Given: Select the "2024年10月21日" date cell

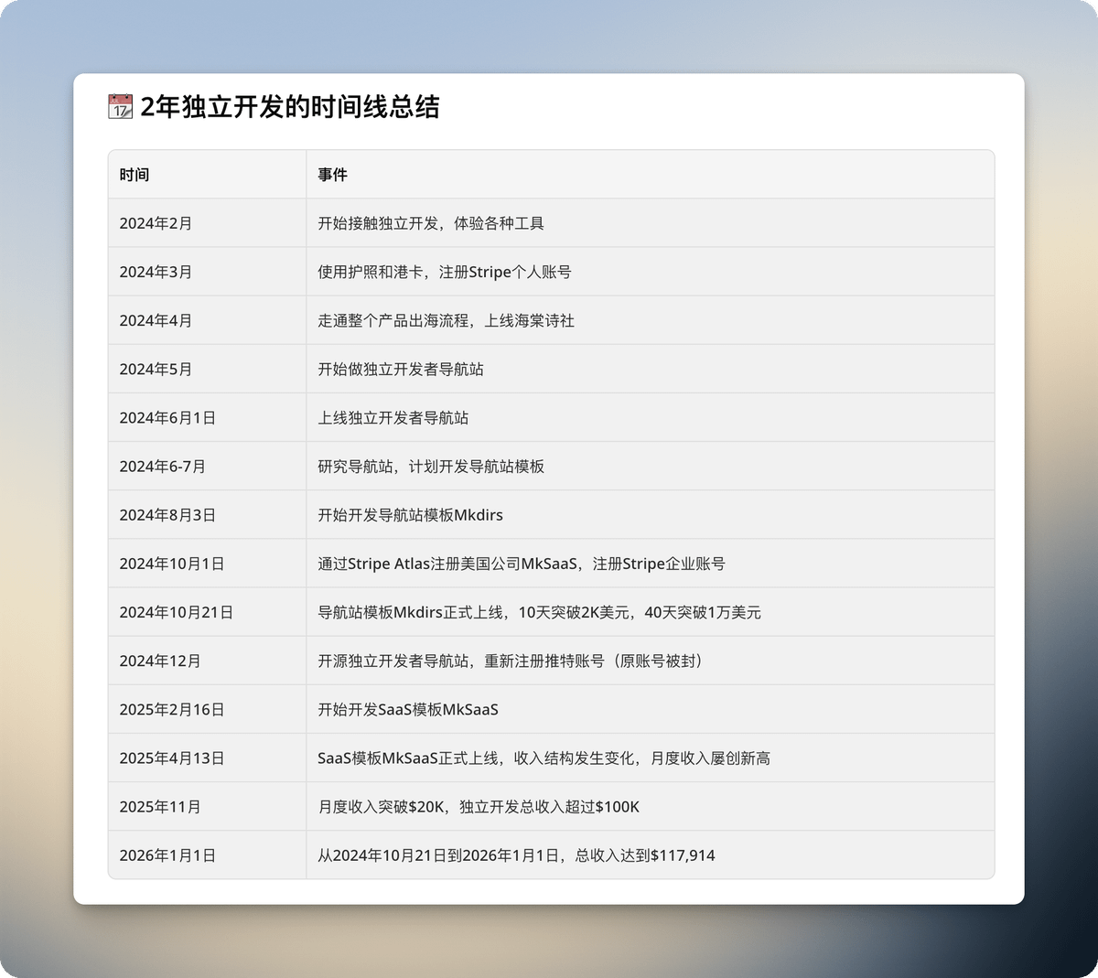Looking at the screenshot, I should point(176,612).
